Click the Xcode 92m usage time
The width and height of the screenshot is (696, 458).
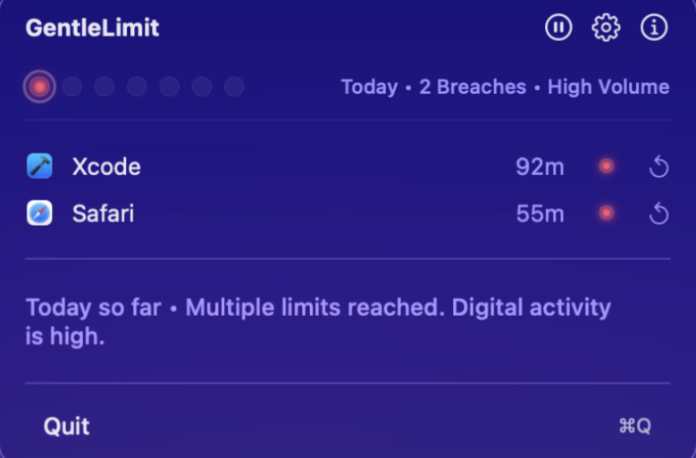(540, 167)
